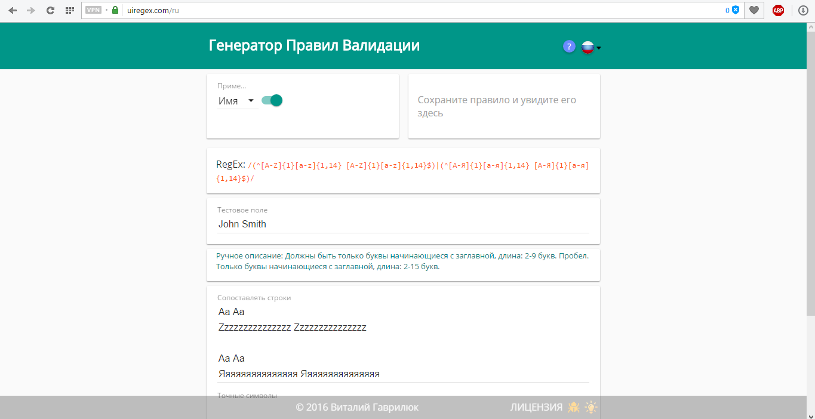Expand the language selector arrow
The width and height of the screenshot is (815, 419).
[x=599, y=48]
